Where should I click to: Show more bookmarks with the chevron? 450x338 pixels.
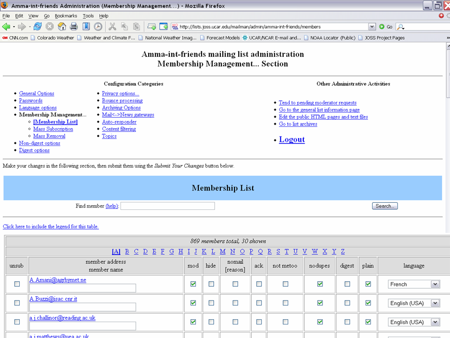click(448, 38)
